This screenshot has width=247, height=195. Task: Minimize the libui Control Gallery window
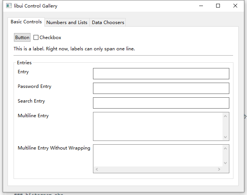tap(201, 6)
